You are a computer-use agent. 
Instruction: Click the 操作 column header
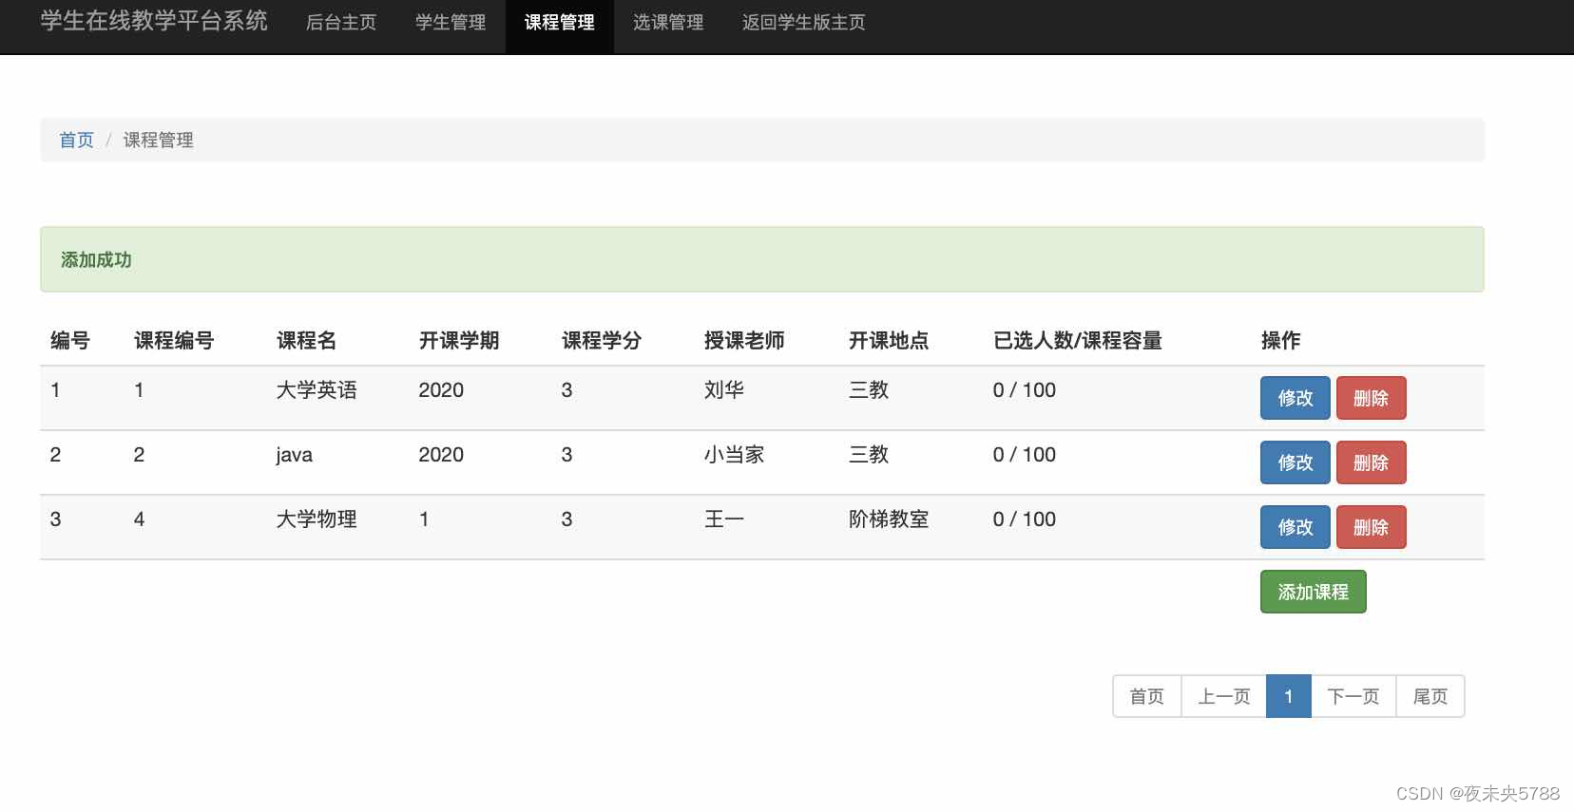(x=1281, y=340)
